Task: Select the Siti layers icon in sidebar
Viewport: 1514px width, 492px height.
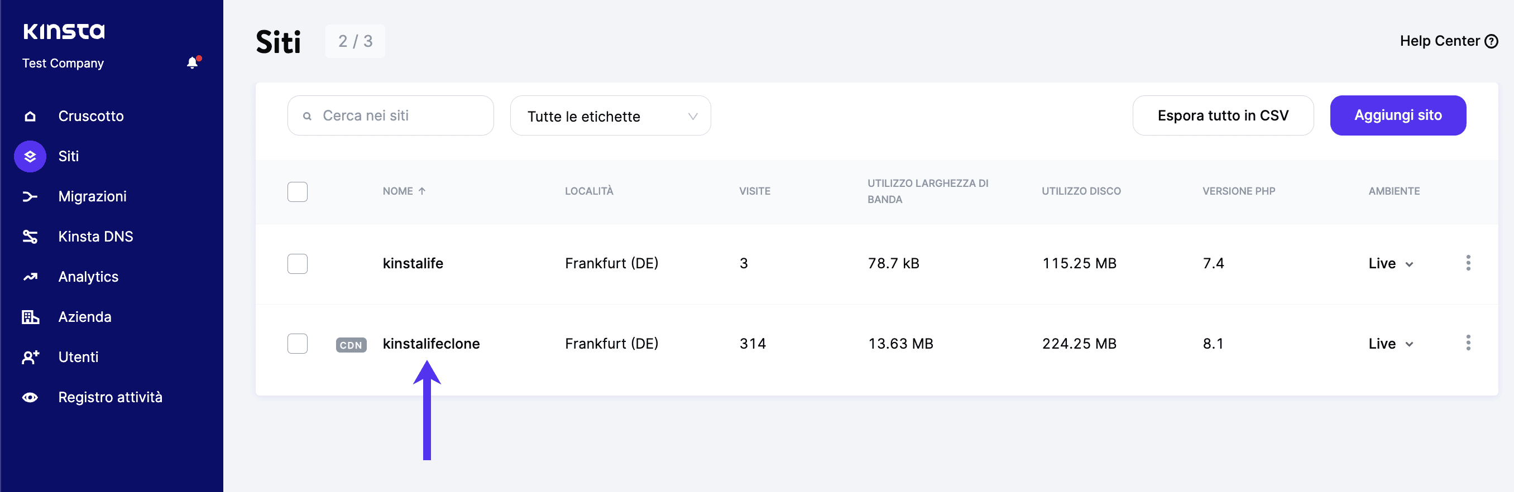Action: (x=30, y=156)
